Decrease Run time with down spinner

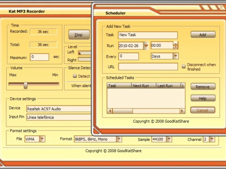pos(175,47)
